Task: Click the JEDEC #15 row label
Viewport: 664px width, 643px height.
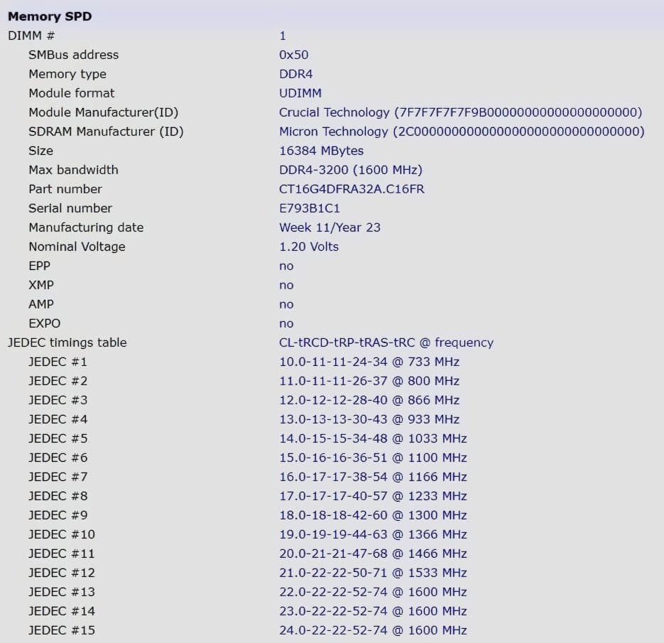Action: (61, 630)
